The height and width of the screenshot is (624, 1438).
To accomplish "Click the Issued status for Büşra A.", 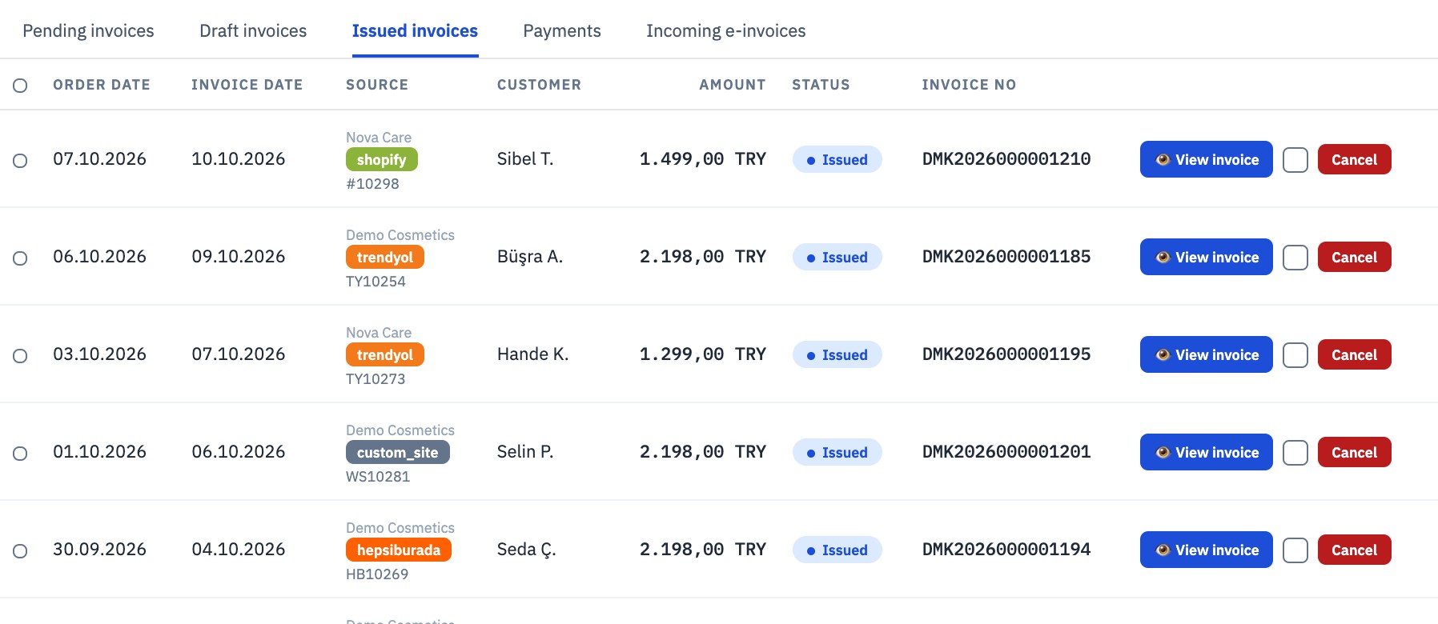I will (x=837, y=257).
